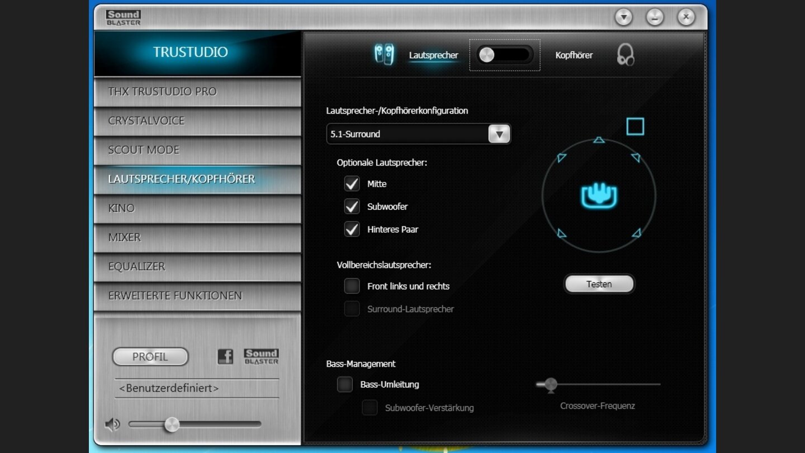The height and width of the screenshot is (453, 805).
Task: Click the front right speaker triangle
Action: [636, 158]
